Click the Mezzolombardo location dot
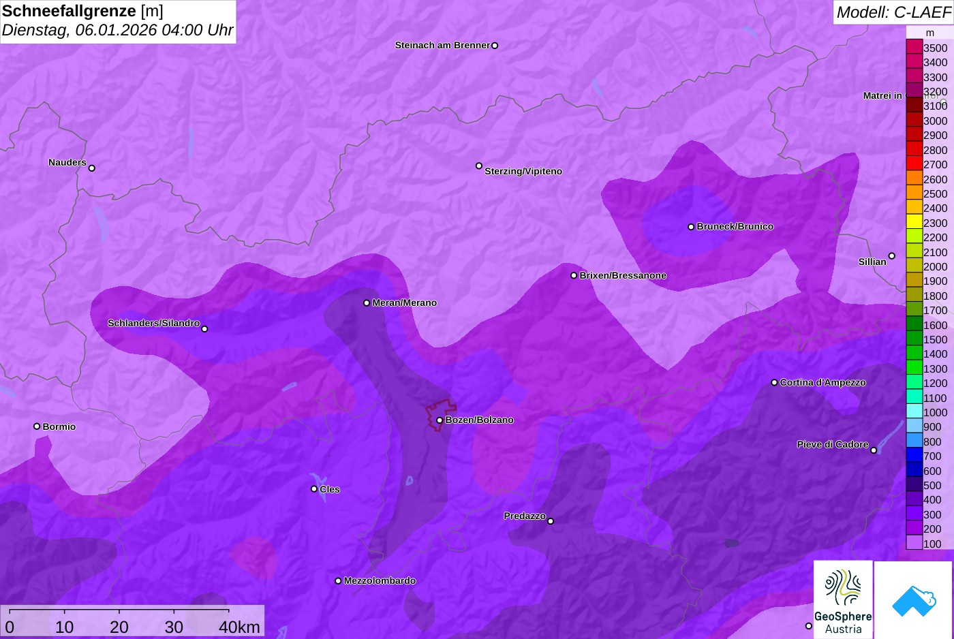This screenshot has width=954, height=639. pyautogui.click(x=338, y=581)
